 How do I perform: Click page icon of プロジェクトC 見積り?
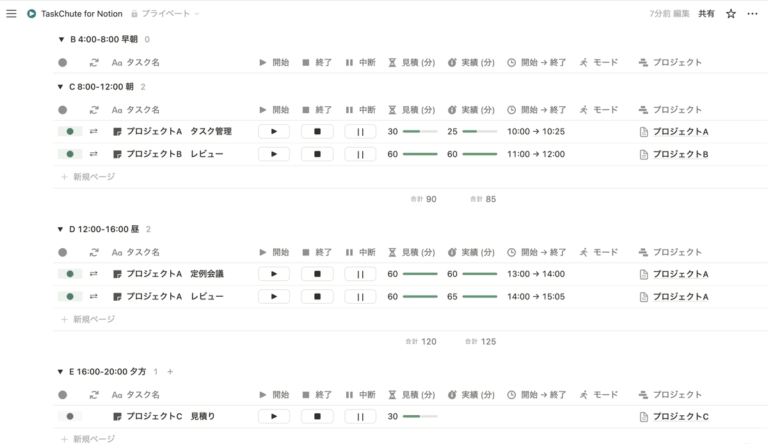117,416
